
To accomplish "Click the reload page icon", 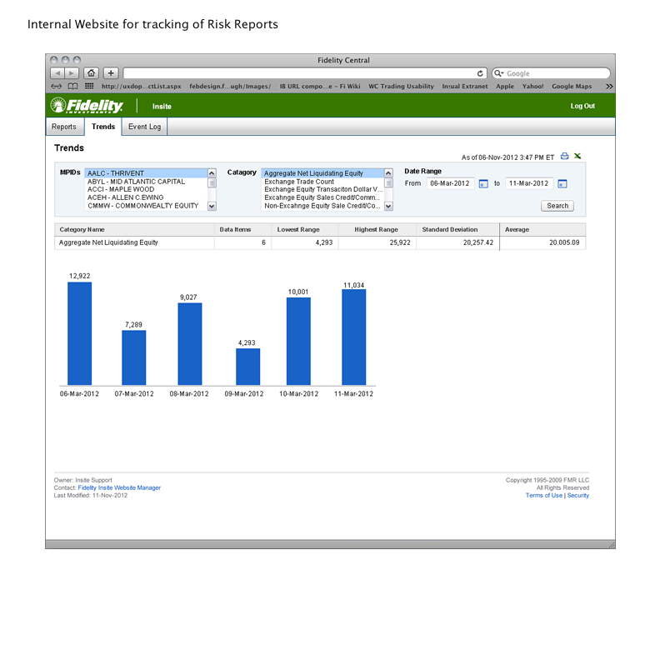I will click(481, 73).
